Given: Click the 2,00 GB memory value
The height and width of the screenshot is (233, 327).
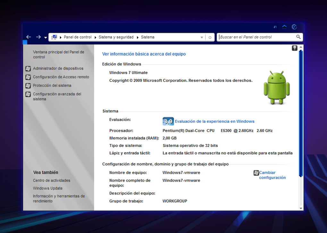Looking at the screenshot, I should pos(170,138).
